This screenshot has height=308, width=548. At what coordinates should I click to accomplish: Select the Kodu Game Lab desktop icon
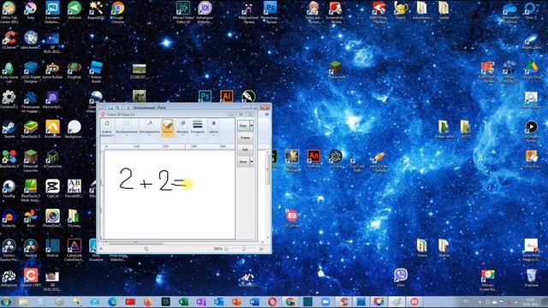coord(9,73)
